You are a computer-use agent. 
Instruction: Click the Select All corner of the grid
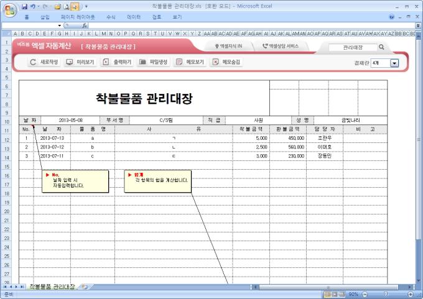[x=6, y=34]
